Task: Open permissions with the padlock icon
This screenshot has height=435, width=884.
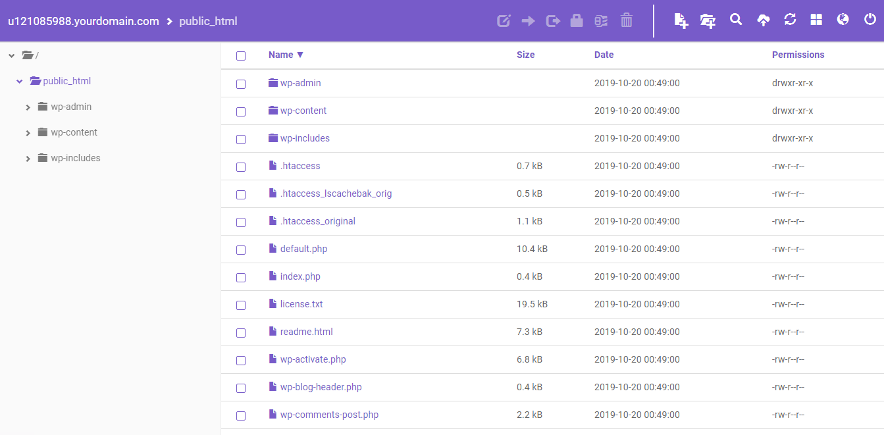Action: tap(577, 20)
